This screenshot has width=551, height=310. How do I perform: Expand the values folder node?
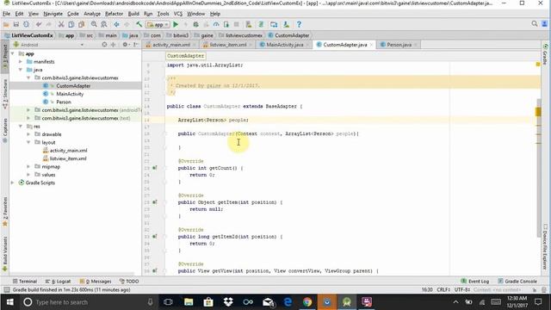coord(28,175)
